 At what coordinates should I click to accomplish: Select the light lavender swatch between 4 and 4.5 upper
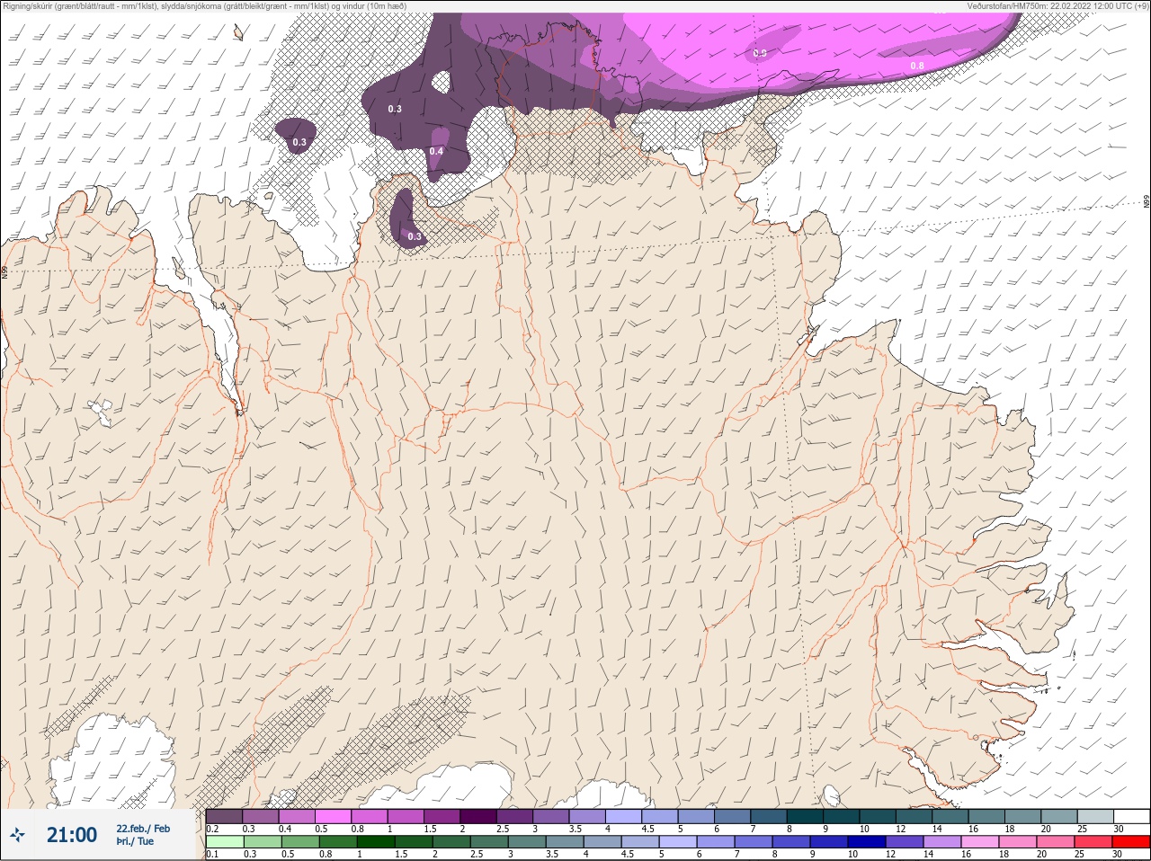point(625,816)
